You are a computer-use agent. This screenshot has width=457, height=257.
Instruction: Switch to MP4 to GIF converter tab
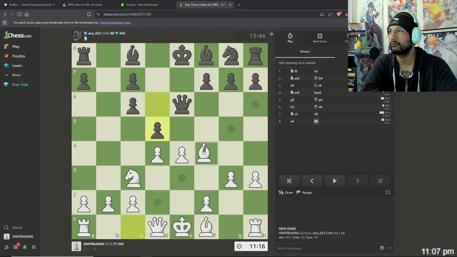(85, 5)
